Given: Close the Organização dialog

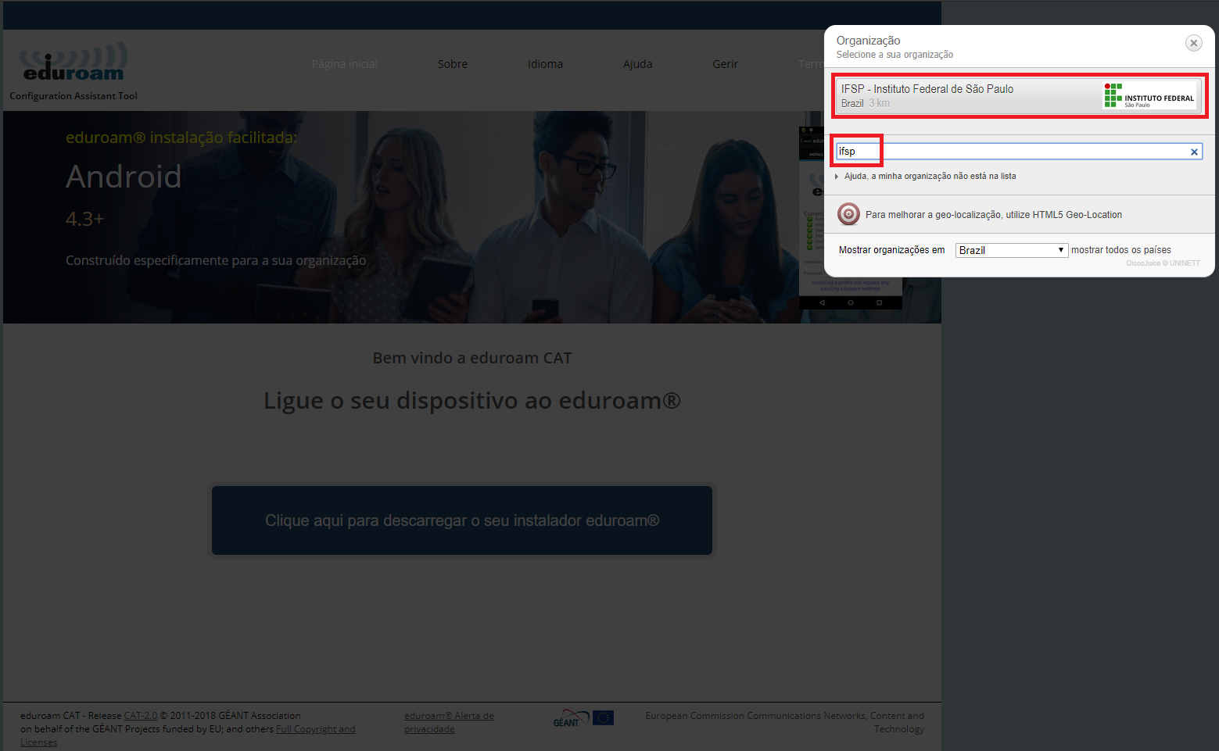Looking at the screenshot, I should 1193,43.
